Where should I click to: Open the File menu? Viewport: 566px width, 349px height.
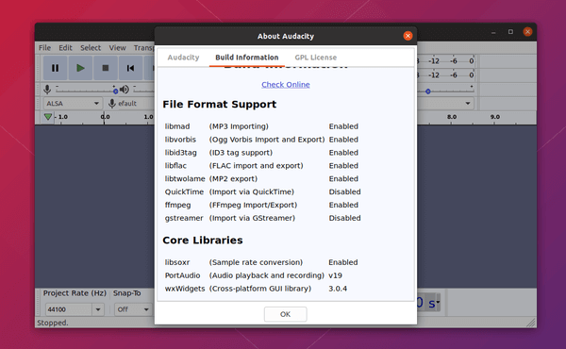tap(44, 48)
